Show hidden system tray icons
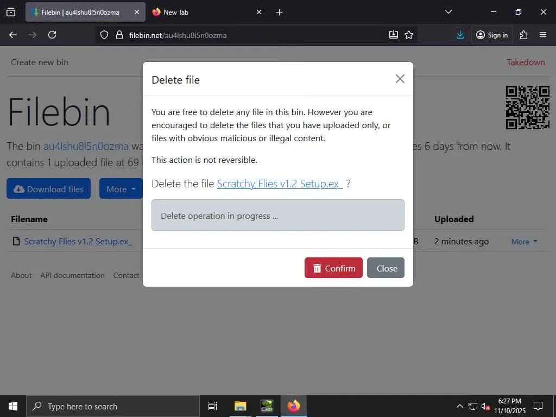The image size is (556, 417). (459, 406)
